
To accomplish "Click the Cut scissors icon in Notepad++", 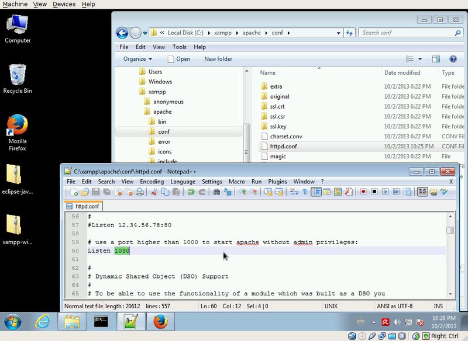I will [x=155, y=192].
